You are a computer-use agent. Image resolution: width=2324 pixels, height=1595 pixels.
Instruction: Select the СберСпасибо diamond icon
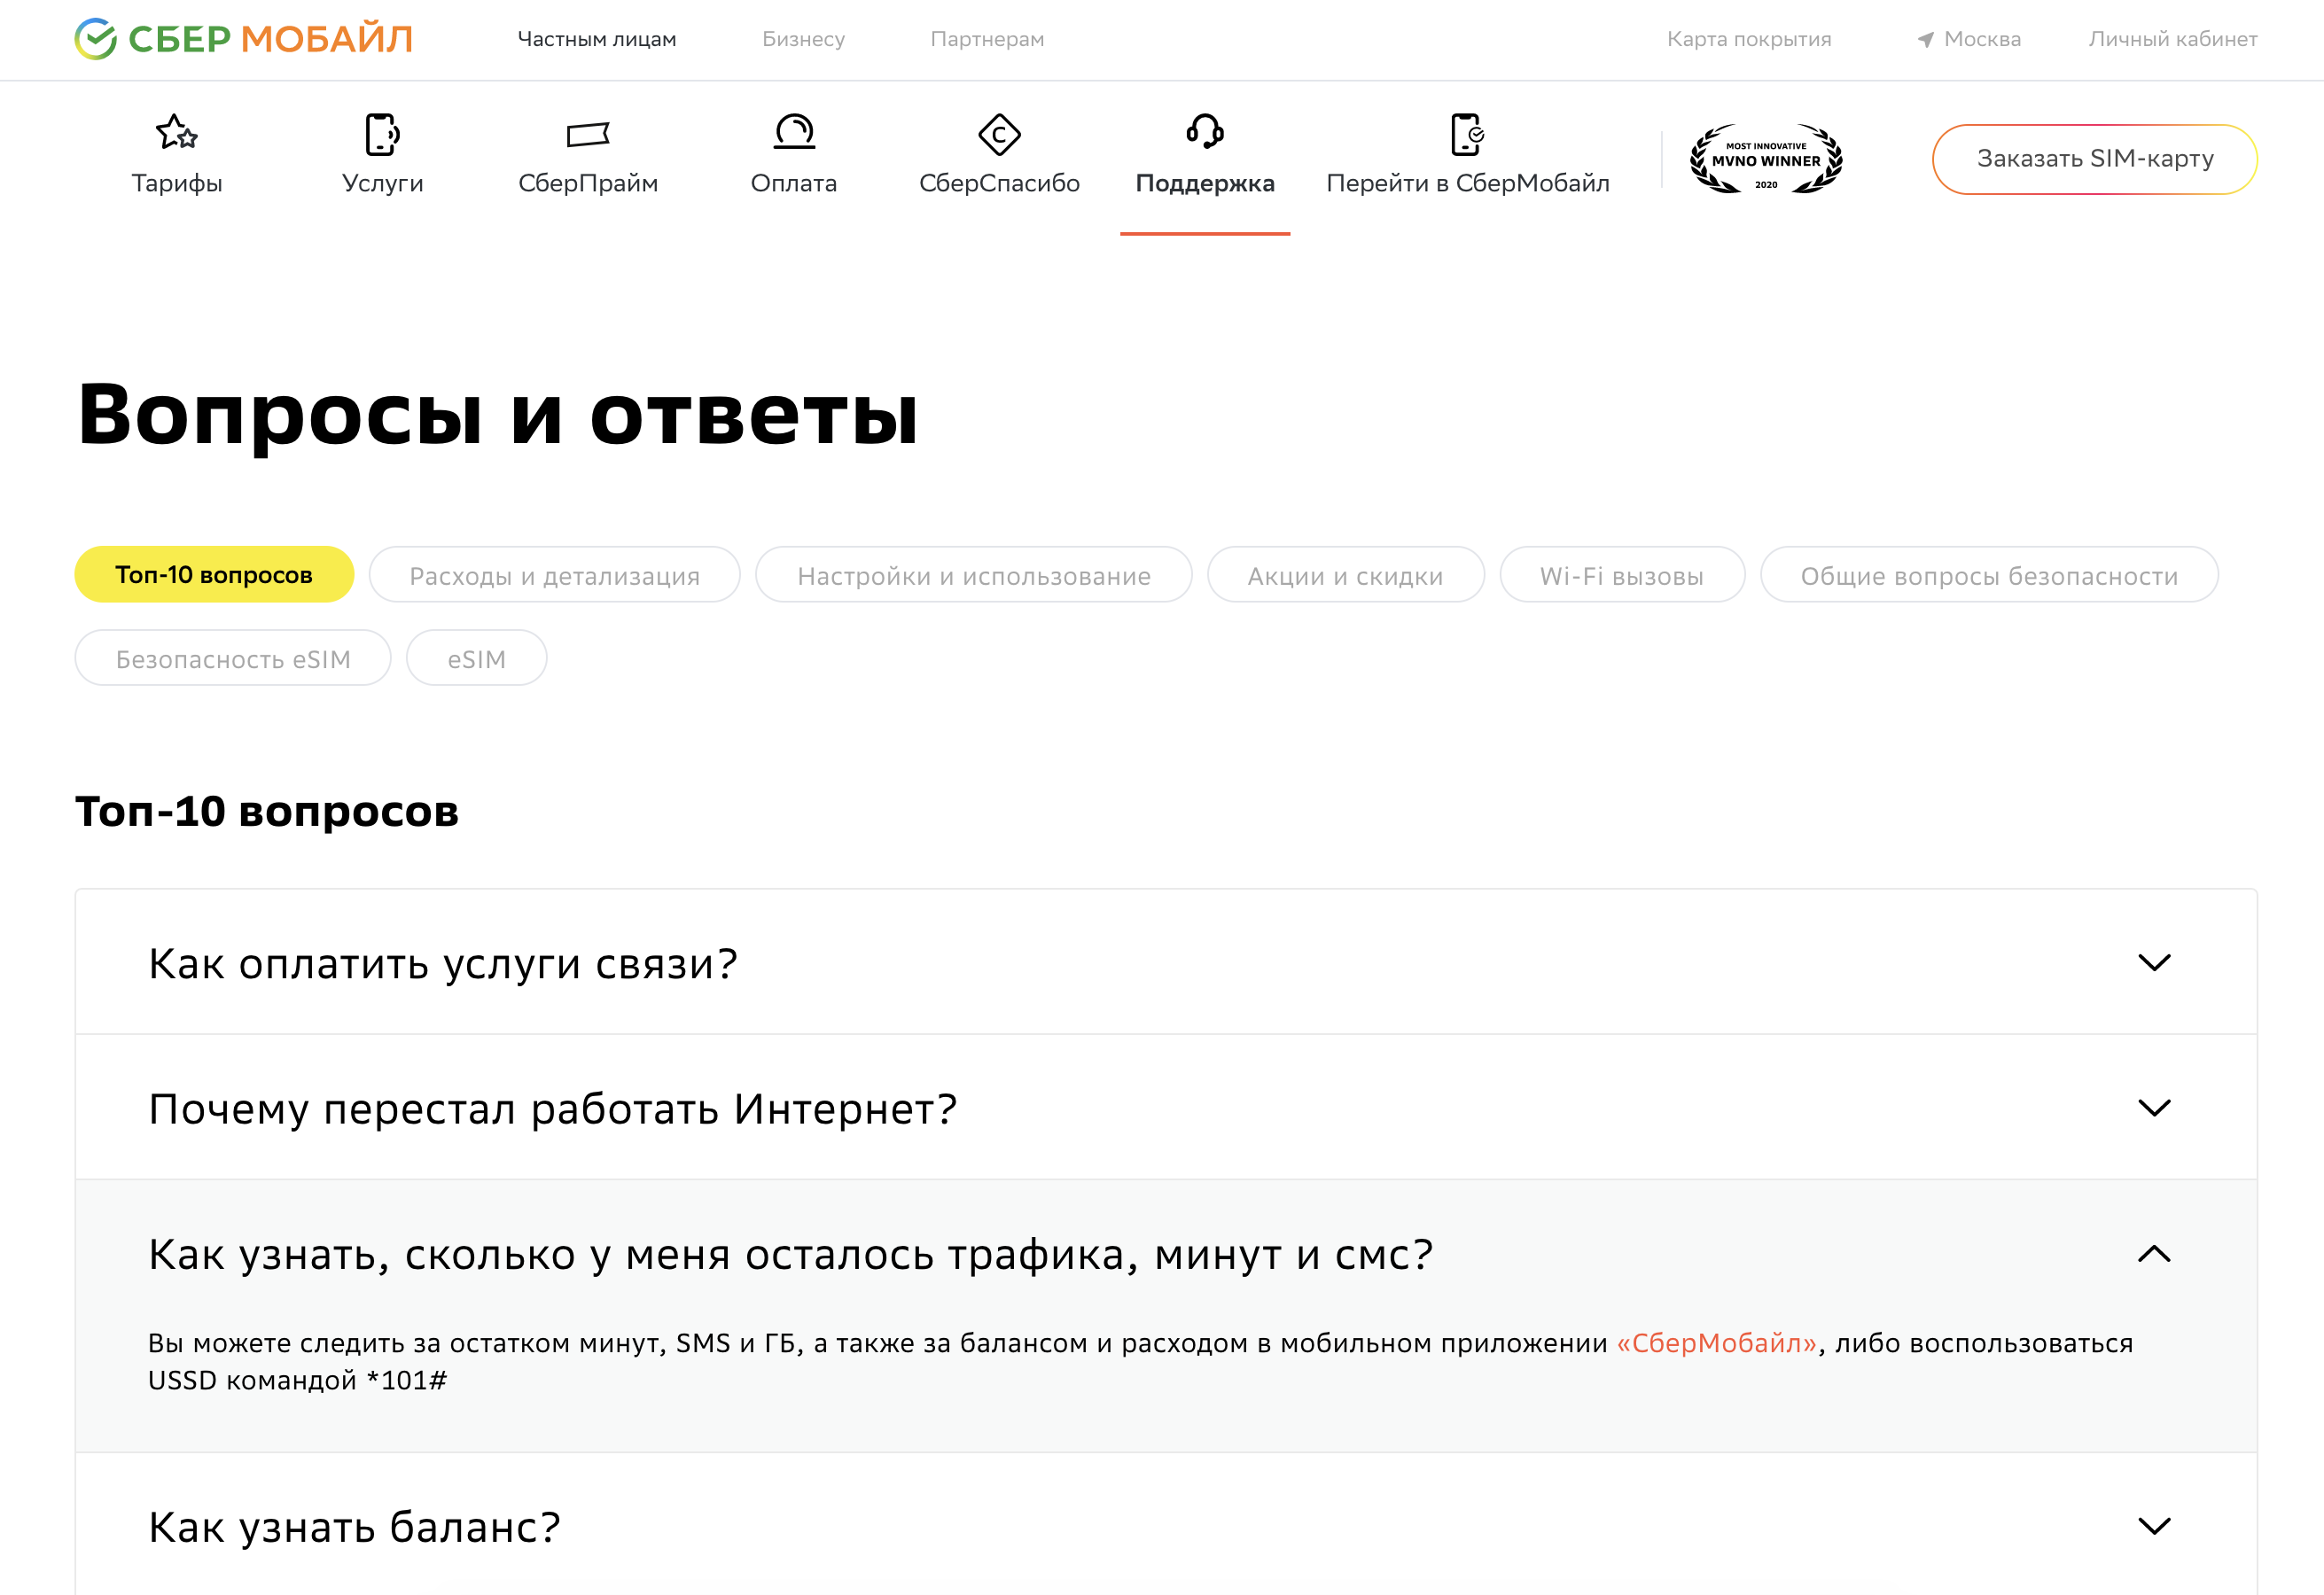pyautogui.click(x=1000, y=133)
